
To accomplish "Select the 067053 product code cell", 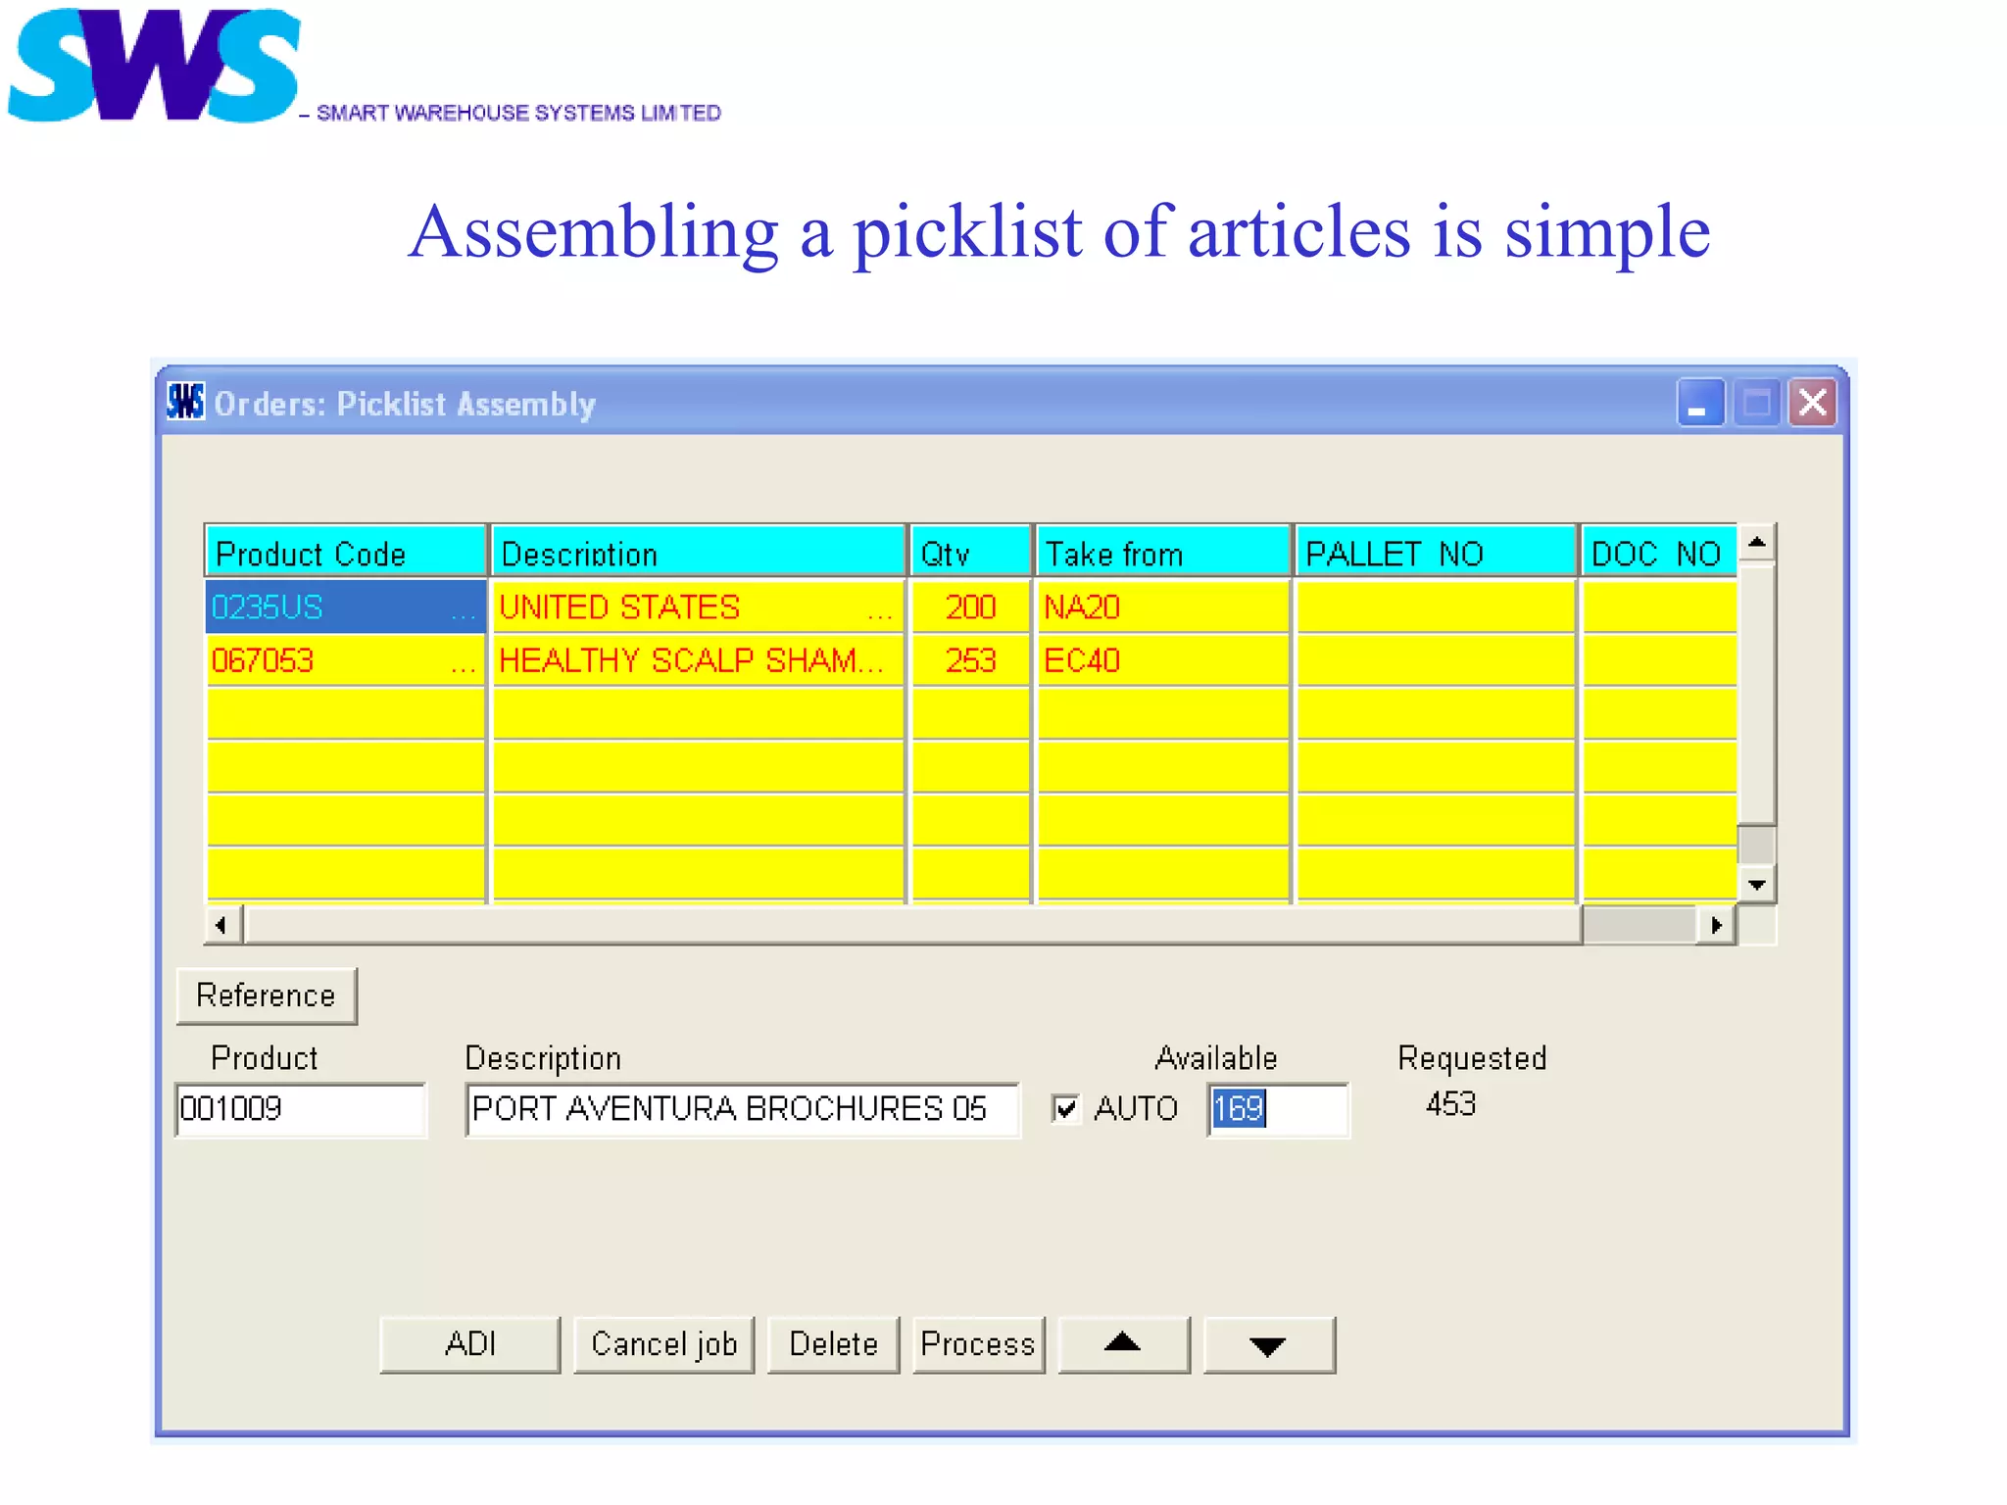I will click(346, 660).
